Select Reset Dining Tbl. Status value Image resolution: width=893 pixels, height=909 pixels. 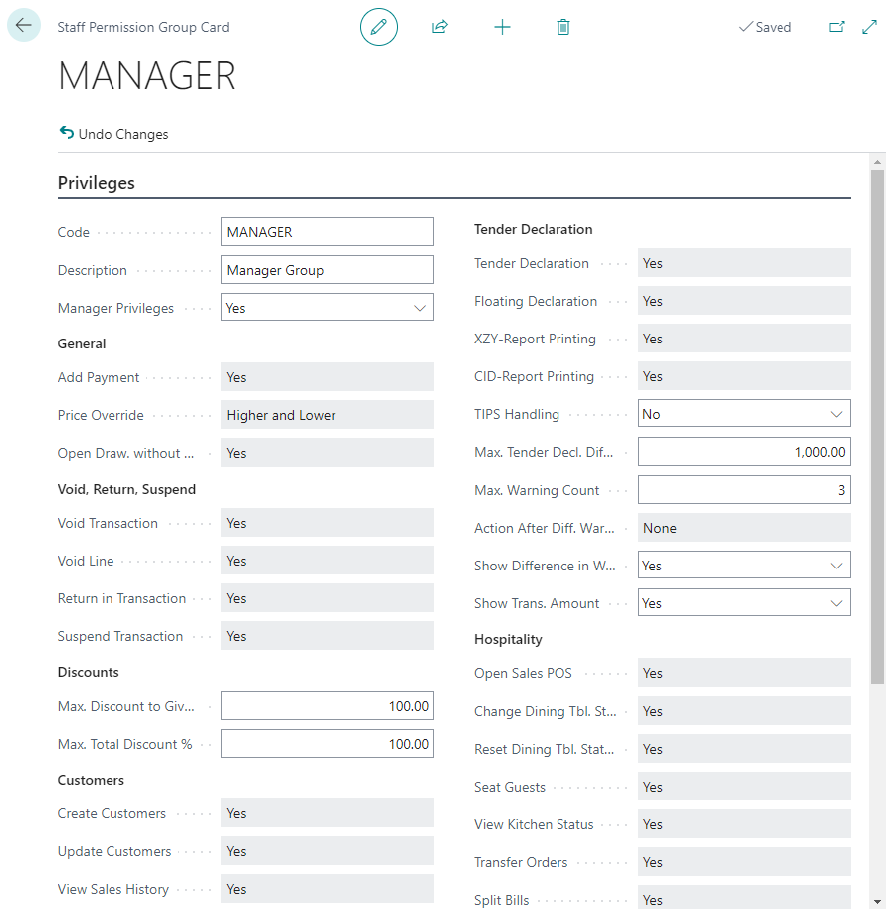[x=744, y=749]
